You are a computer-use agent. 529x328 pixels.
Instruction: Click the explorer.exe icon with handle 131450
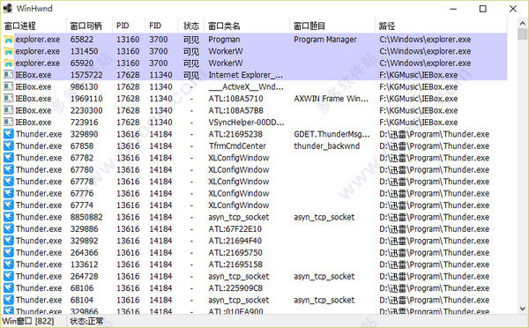[x=9, y=51]
